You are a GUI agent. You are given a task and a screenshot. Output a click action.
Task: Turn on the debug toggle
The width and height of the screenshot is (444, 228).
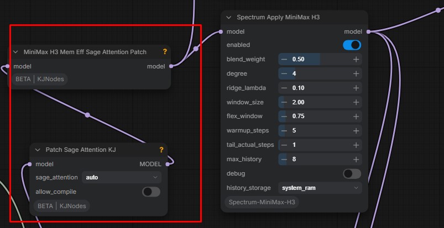[352, 174]
